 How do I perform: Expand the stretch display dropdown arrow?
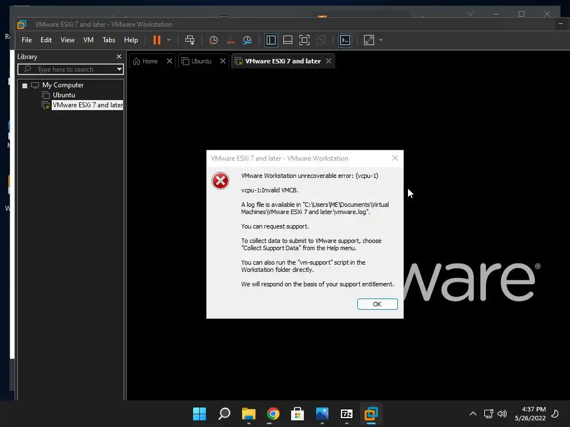pos(381,40)
